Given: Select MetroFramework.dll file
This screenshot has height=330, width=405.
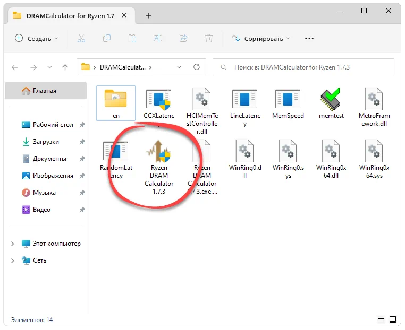Looking at the screenshot, I should 374,107.
